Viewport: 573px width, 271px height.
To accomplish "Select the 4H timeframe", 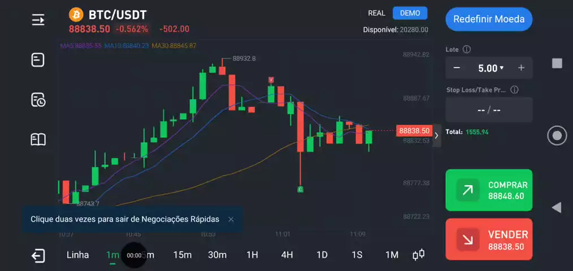I will coord(287,255).
